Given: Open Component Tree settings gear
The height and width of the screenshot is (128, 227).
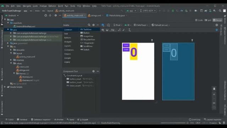Looking at the screenshot, I should click(94, 71).
